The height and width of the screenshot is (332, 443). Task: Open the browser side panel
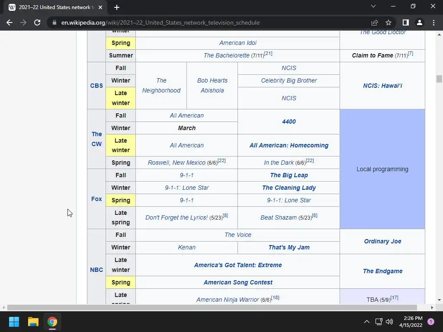(406, 22)
